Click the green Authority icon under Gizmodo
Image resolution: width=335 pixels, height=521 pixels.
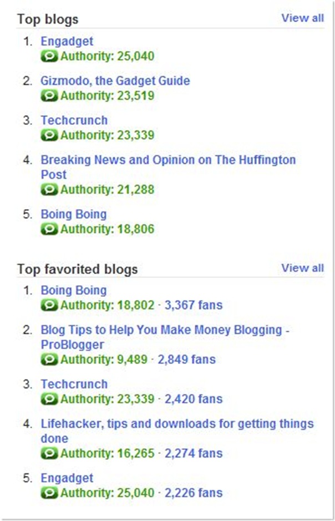click(x=49, y=95)
